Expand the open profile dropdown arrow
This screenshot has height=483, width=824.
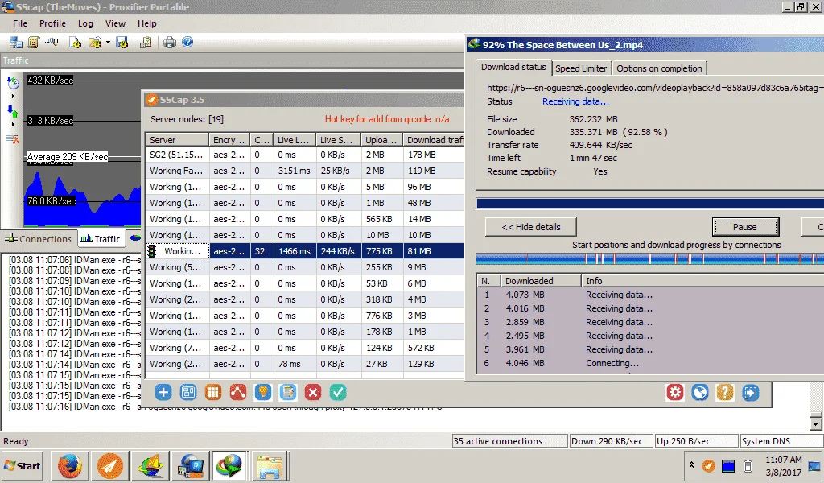[x=108, y=43]
